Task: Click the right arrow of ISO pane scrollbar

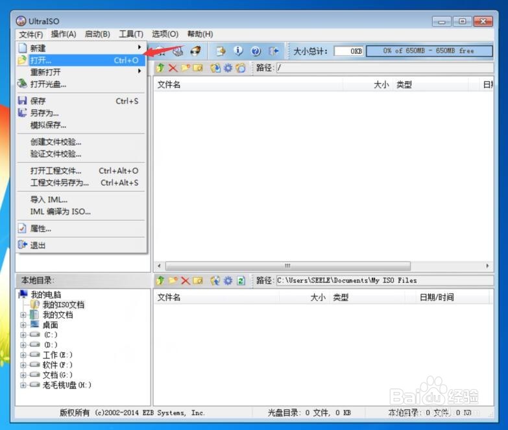Action: (488, 266)
